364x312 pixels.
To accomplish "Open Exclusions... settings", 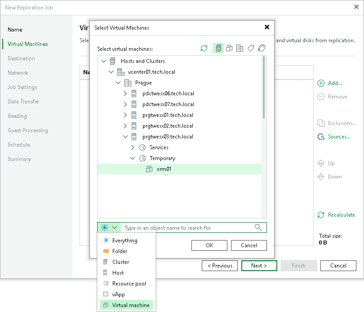I will pyautogui.click(x=337, y=123).
